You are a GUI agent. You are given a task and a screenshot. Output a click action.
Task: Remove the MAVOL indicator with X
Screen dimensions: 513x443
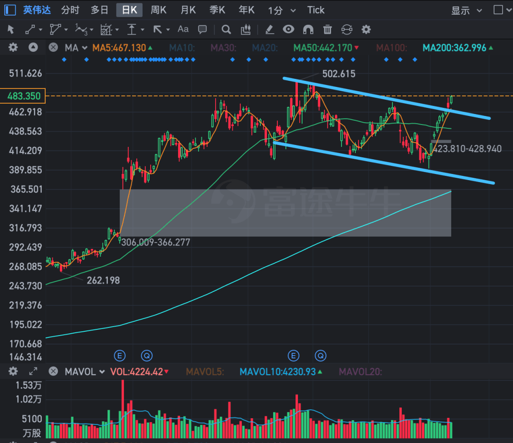tap(53, 371)
